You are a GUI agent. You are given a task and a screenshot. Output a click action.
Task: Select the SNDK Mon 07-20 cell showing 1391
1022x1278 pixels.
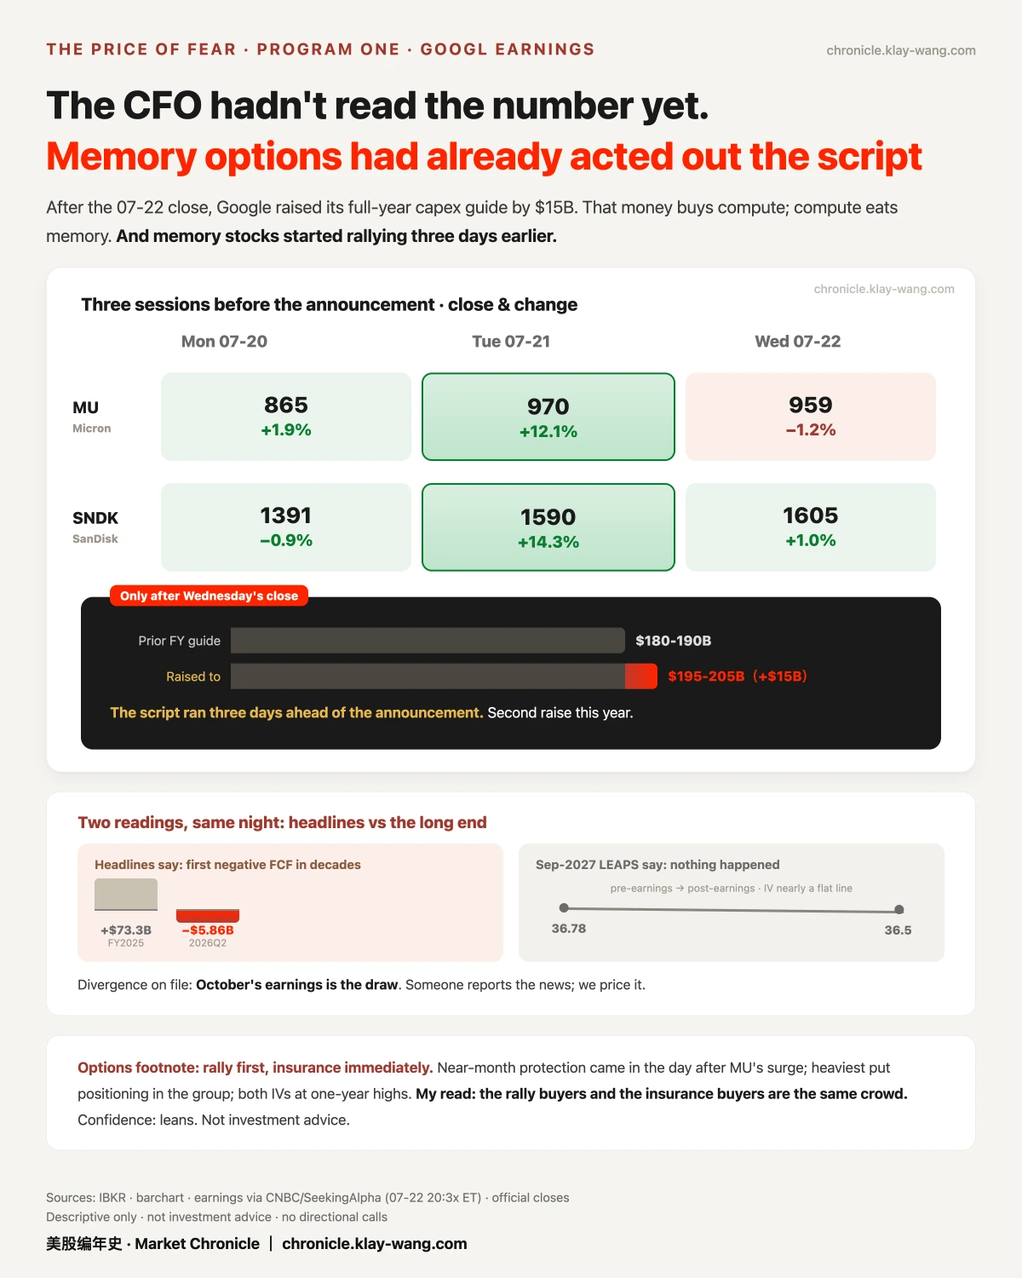pos(286,527)
